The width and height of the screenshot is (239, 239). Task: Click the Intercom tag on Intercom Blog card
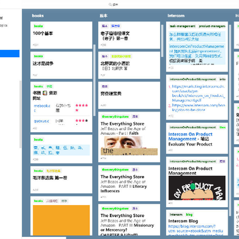[176, 214]
